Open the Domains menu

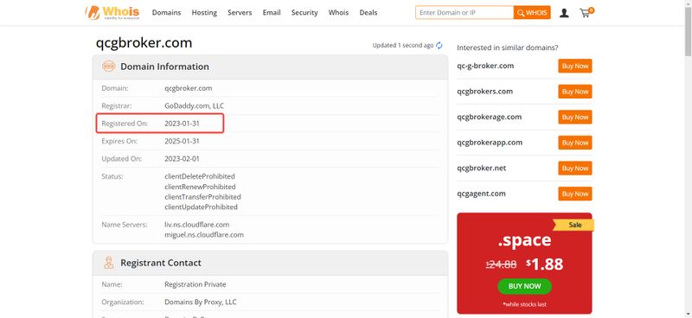point(166,13)
